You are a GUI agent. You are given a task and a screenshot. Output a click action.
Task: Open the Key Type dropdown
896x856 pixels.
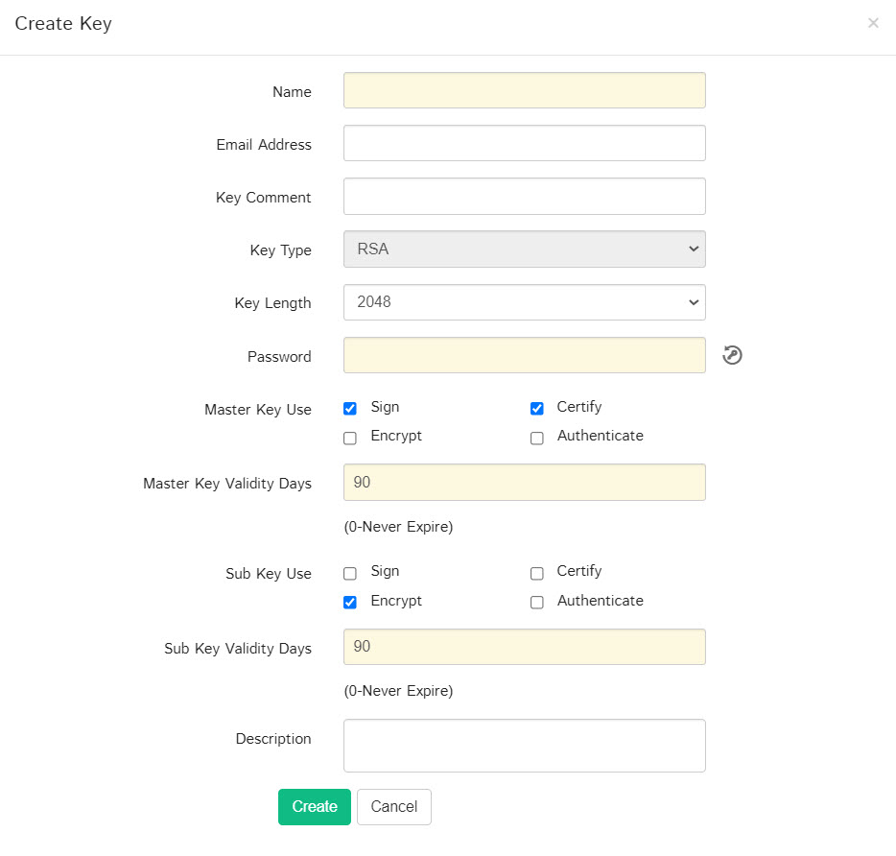pos(524,250)
